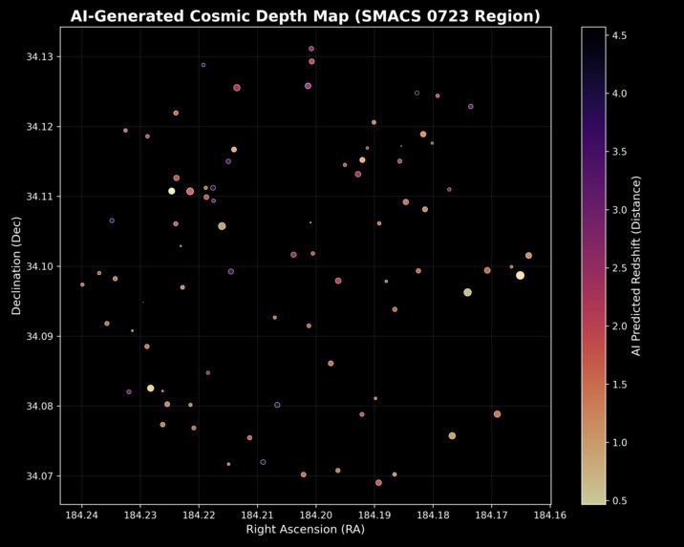Select orange point near RA 184.169, Dec 34.079

(498, 414)
